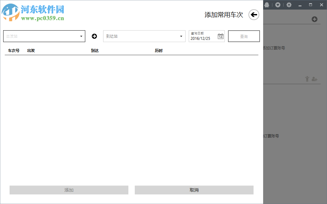Open the calendar icon for 查询日期
The width and height of the screenshot is (327, 204).
coord(220,36)
